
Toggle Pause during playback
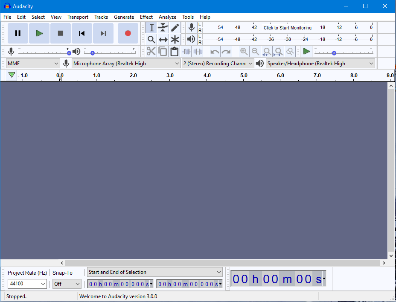[x=17, y=33]
